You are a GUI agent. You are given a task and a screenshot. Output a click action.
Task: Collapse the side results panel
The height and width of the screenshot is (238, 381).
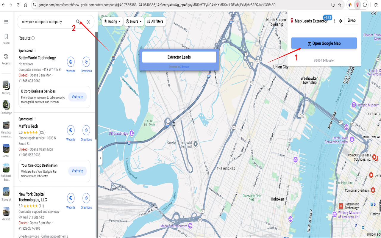pyautogui.click(x=100, y=158)
